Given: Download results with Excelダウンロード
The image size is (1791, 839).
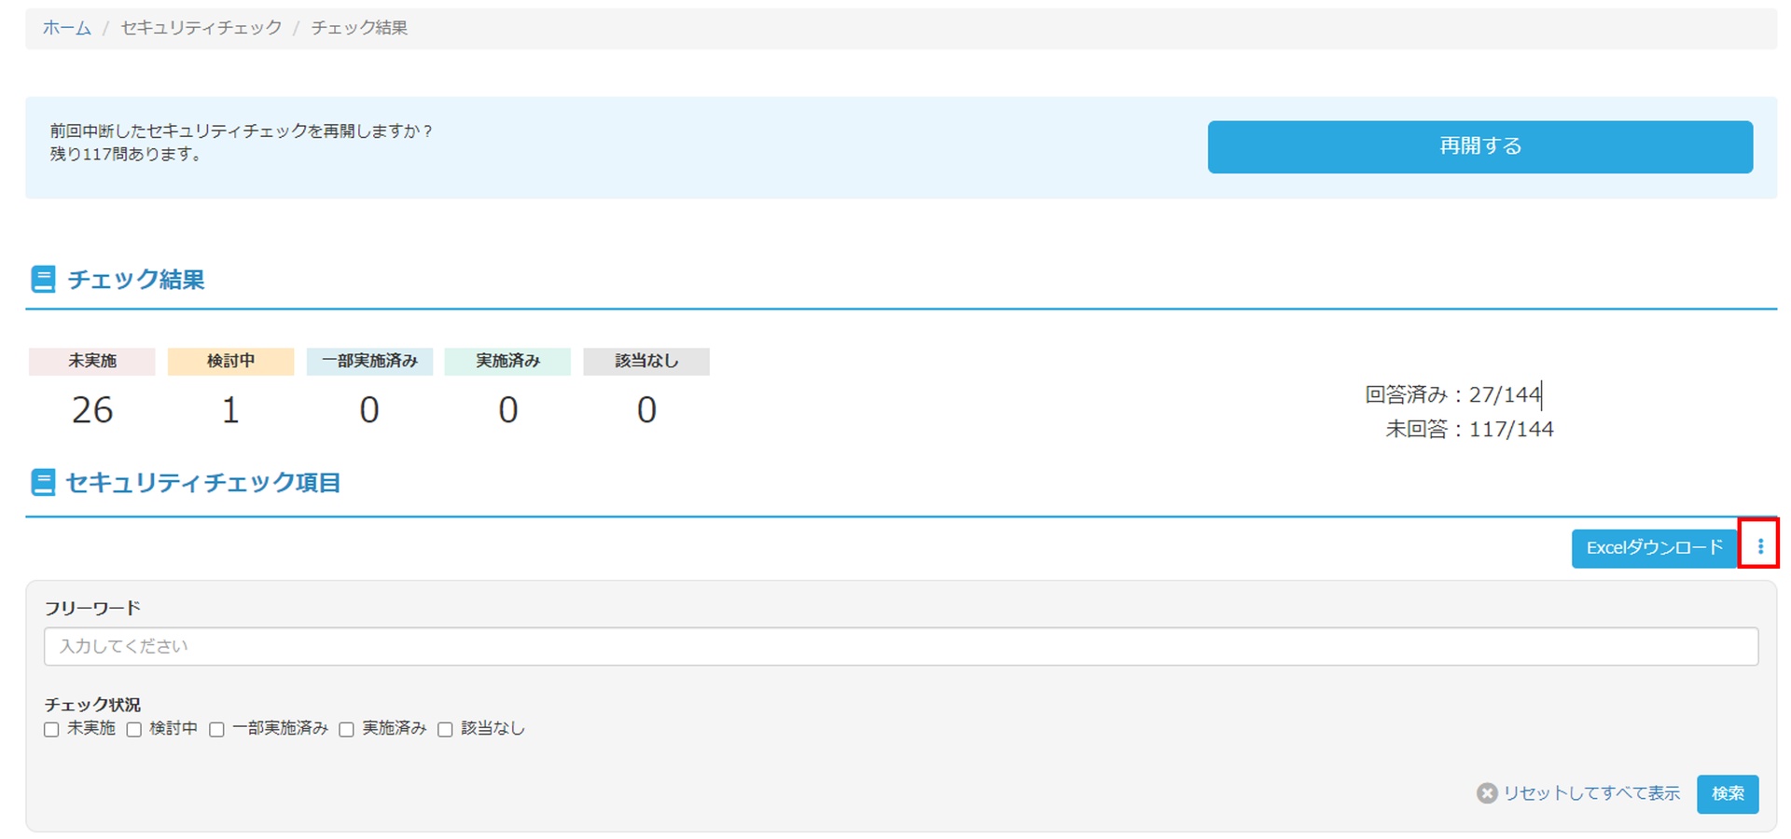Looking at the screenshot, I should coord(1654,548).
